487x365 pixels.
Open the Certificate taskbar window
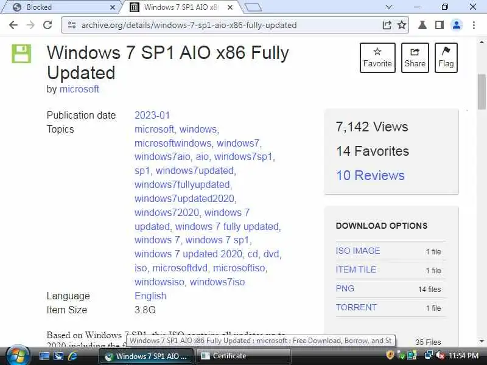243,356
